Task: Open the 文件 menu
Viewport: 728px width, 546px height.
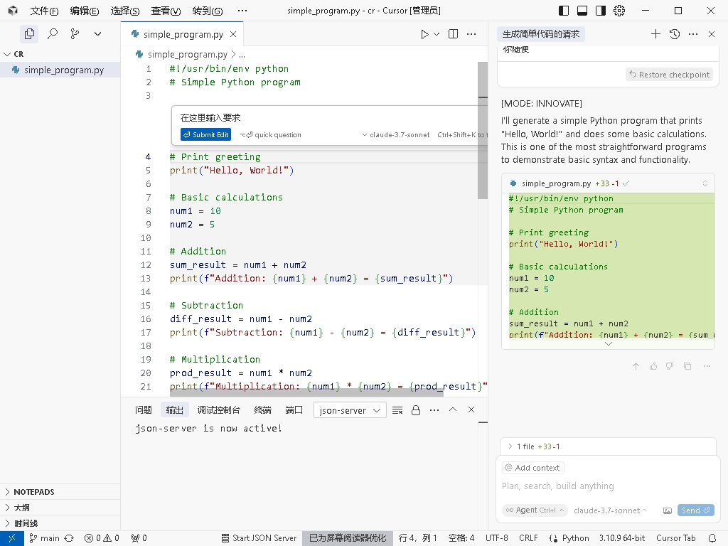Action: coord(45,11)
